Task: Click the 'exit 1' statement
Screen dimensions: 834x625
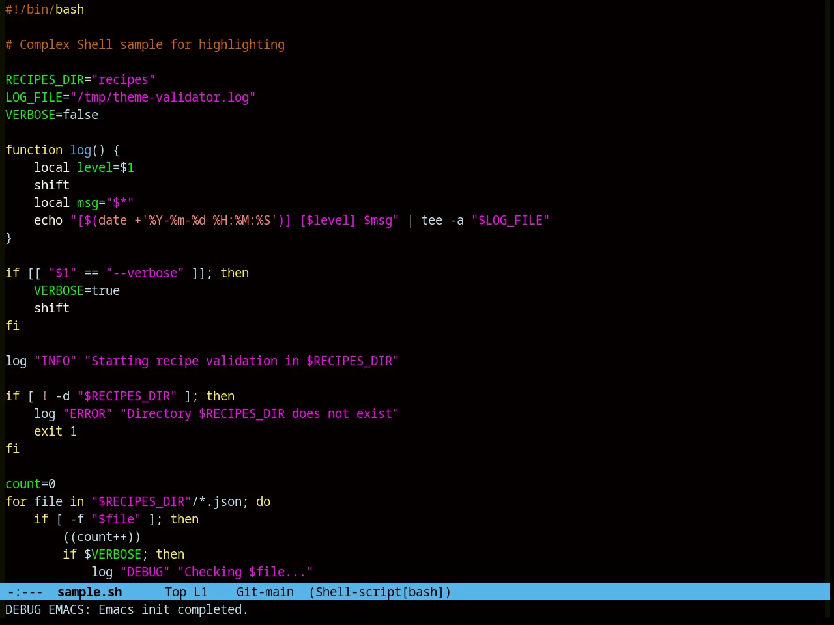Action: [55, 431]
